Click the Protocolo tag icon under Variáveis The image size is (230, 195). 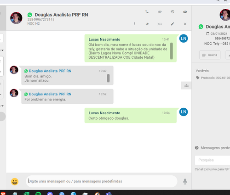pos(198,78)
